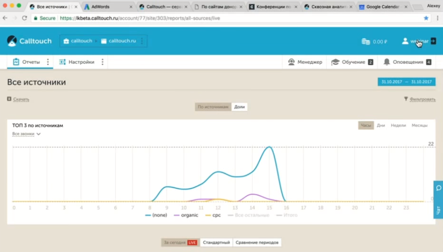443x252 pixels.
Task: Select the Дни granularity
Action: coord(381,125)
